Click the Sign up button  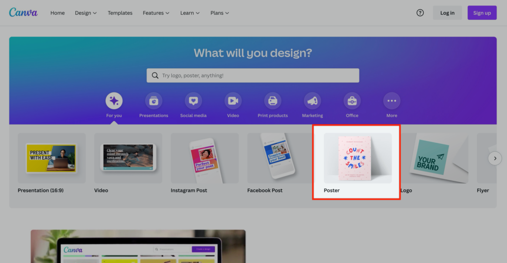[x=482, y=13]
